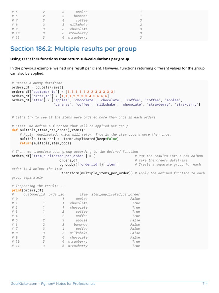
Task: Click the intro paragraph starting 'In the previous example'
Action: (x=108, y=71)
